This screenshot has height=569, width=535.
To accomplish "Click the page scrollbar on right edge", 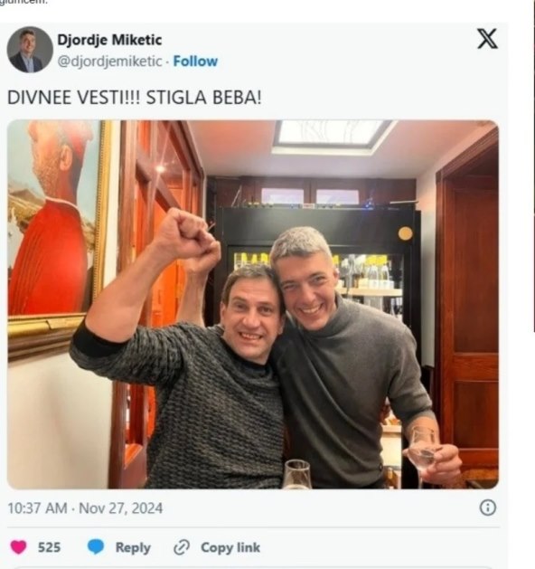I will [534, 166].
